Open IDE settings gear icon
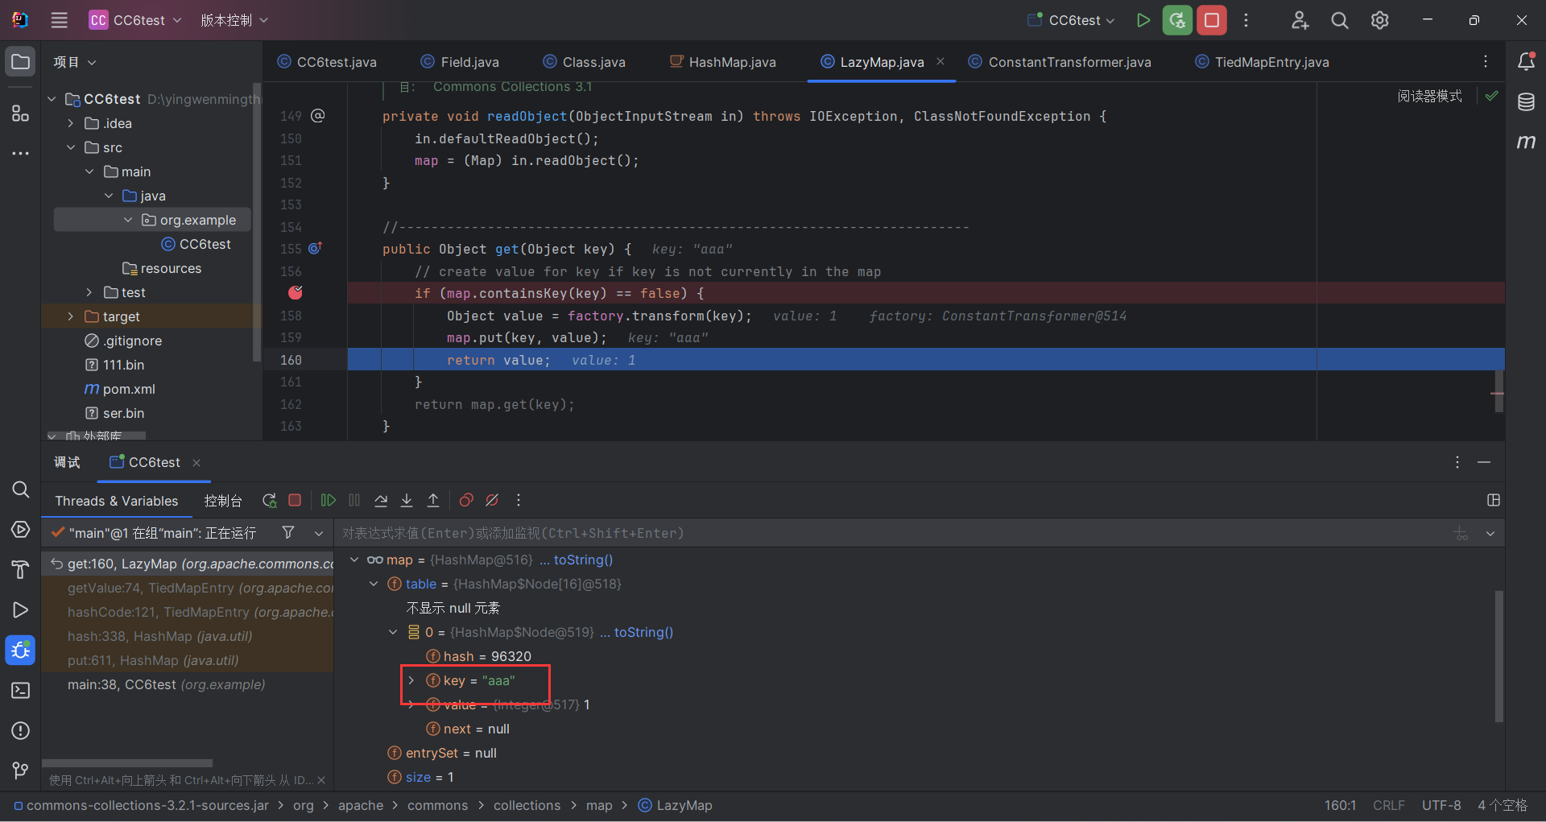This screenshot has width=1546, height=822. [x=1380, y=20]
